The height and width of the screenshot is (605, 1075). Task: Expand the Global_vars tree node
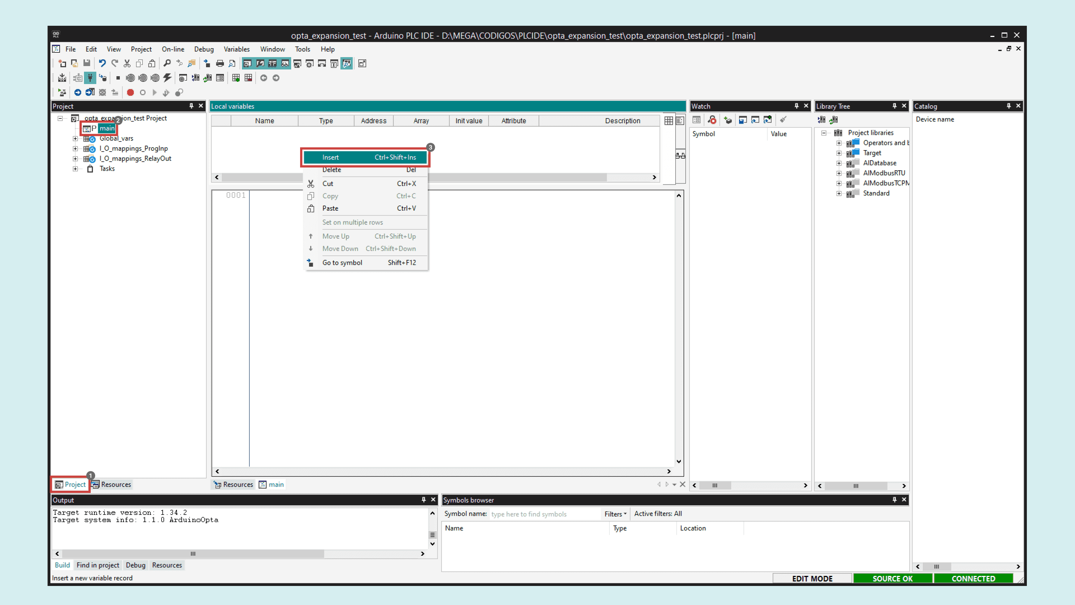[75, 138]
